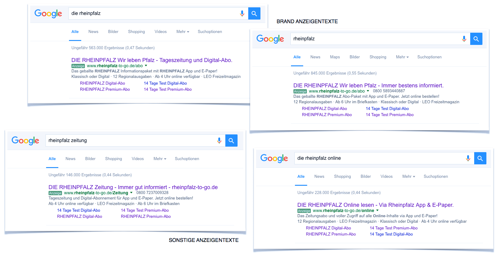Click Google logo beside 'rheinpfalz zeitung' search
The image size is (498, 256).
pyautogui.click(x=25, y=141)
